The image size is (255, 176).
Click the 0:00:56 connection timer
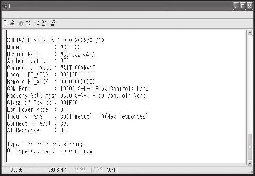16,170
